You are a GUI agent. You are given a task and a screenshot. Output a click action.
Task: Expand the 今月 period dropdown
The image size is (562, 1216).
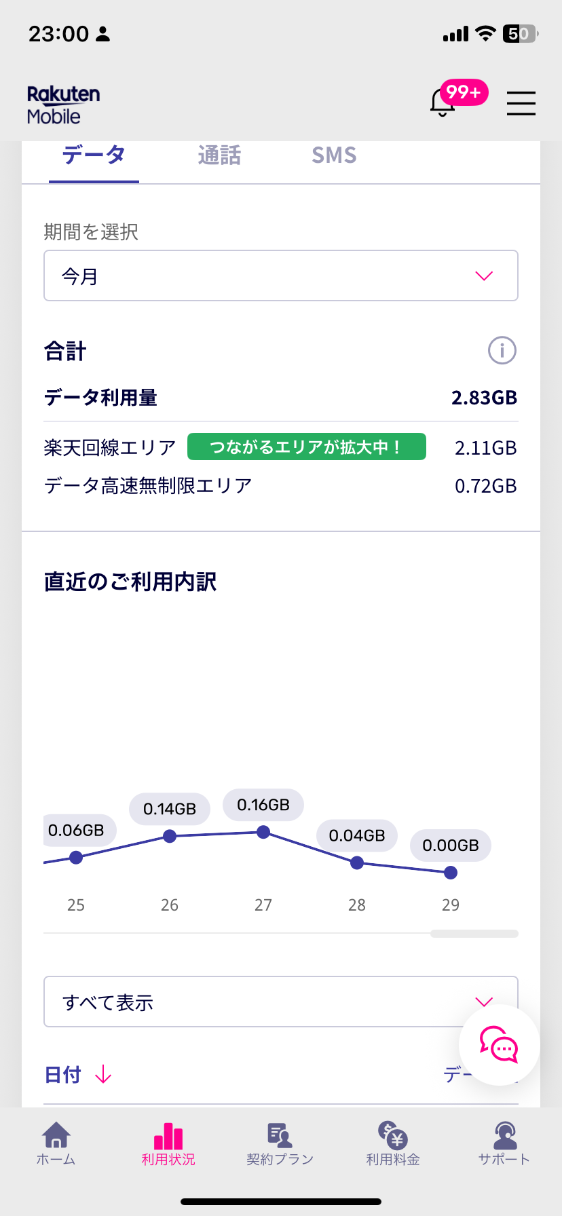pyautogui.click(x=281, y=275)
